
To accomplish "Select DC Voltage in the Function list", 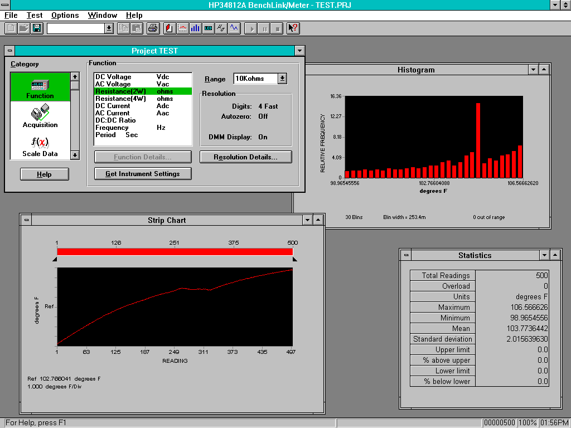I will 113,77.
